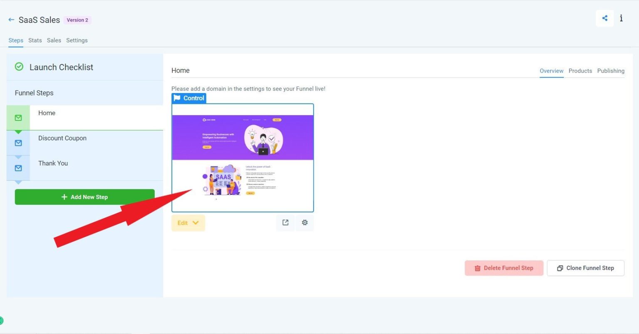Switch to the Products tab
This screenshot has height=334, width=639.
[x=580, y=71]
